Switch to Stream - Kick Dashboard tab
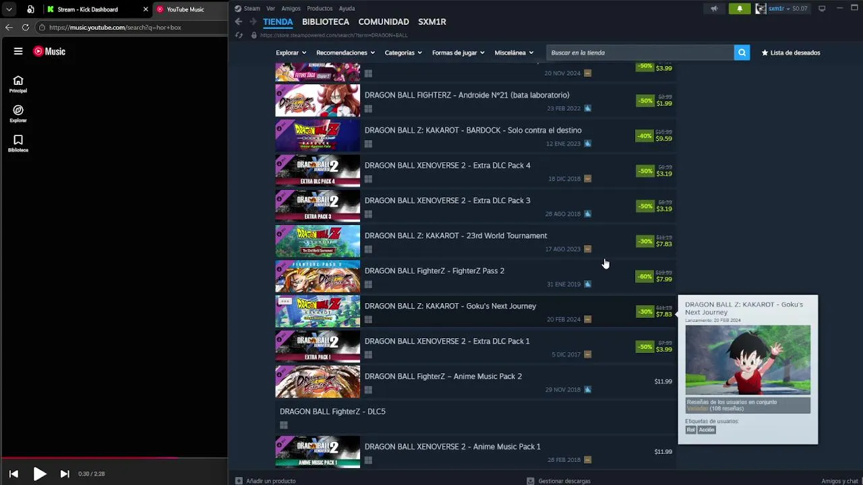 point(88,9)
